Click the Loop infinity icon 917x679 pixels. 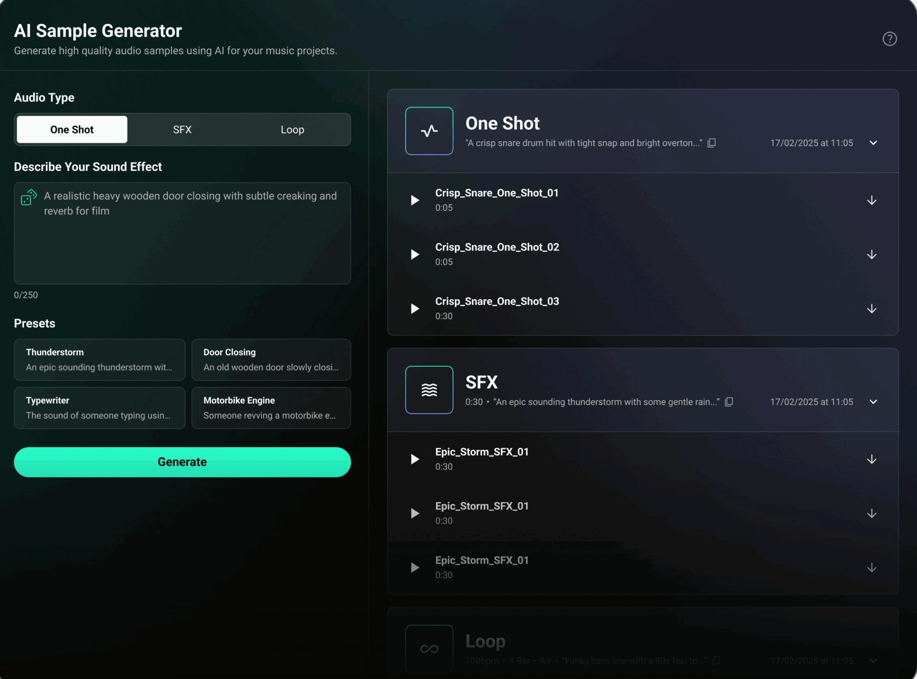428,648
